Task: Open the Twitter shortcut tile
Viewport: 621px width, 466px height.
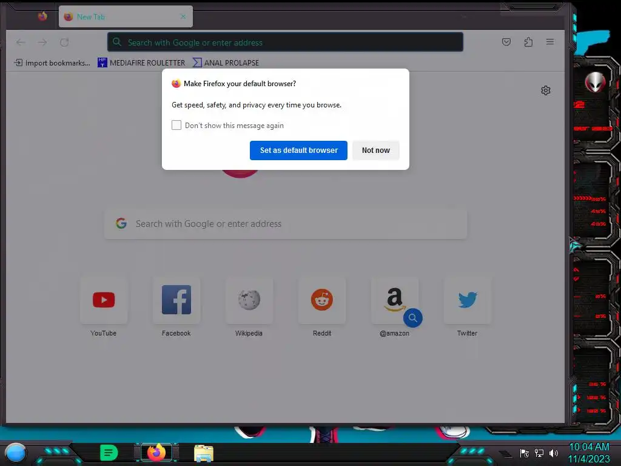Action: tap(468, 300)
